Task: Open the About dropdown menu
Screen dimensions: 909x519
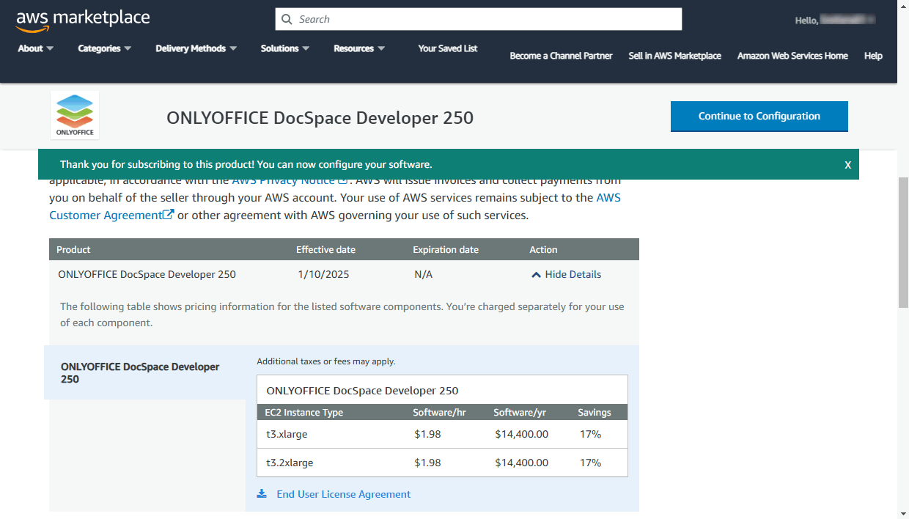Action: pyautogui.click(x=35, y=48)
